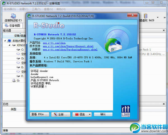This screenshot has width=168, height=135.
Task: Open the 帮助(H) menu
Action: (x=61, y=9)
